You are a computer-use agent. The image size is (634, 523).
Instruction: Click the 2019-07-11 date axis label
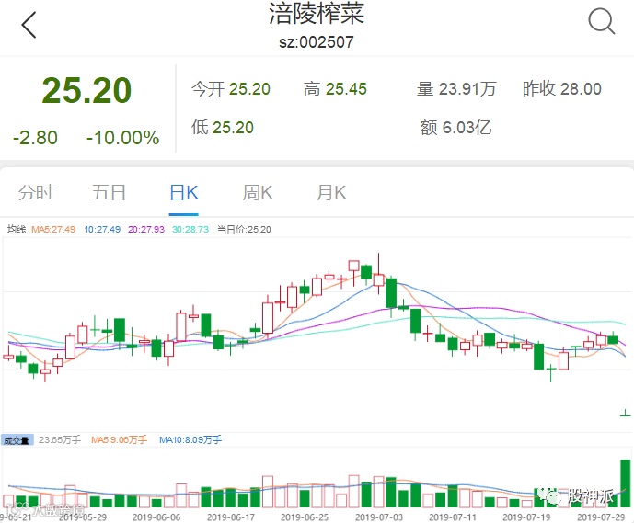(453, 517)
